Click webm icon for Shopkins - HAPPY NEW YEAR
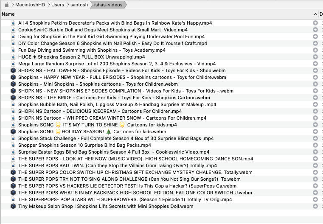 pyautogui.click(x=13, y=77)
